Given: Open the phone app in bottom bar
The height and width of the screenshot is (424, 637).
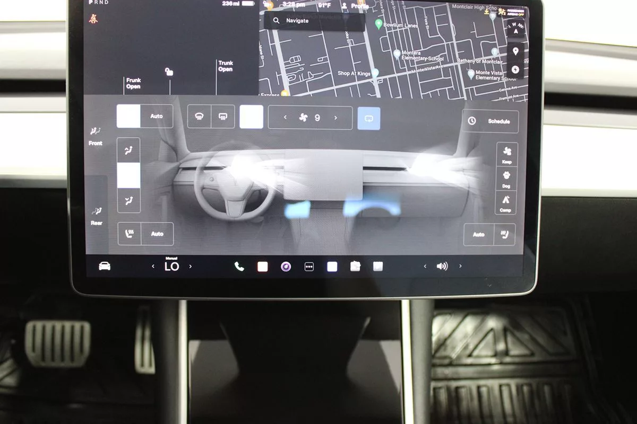Looking at the screenshot, I should pos(239,267).
